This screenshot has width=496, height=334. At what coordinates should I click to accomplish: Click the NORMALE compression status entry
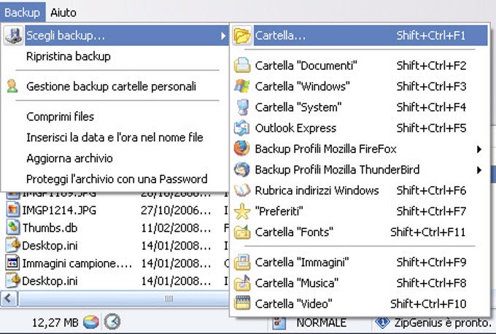[x=321, y=323]
